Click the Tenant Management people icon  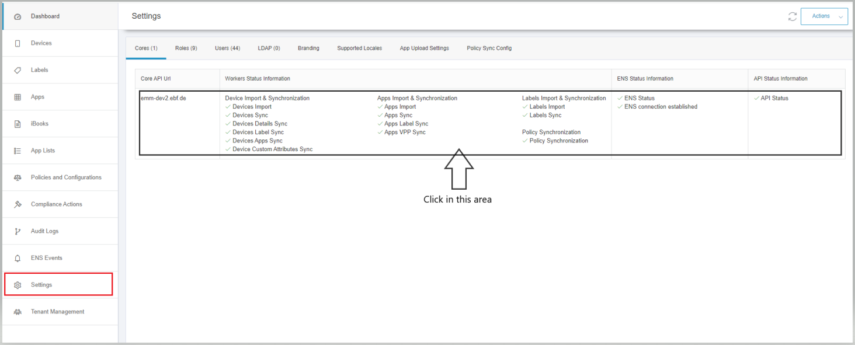coord(18,312)
